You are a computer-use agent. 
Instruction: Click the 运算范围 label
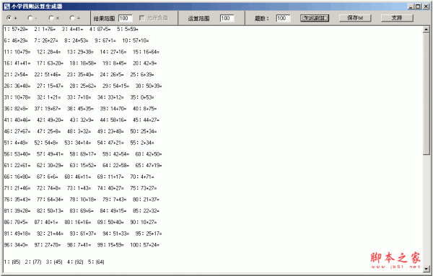pos(199,19)
